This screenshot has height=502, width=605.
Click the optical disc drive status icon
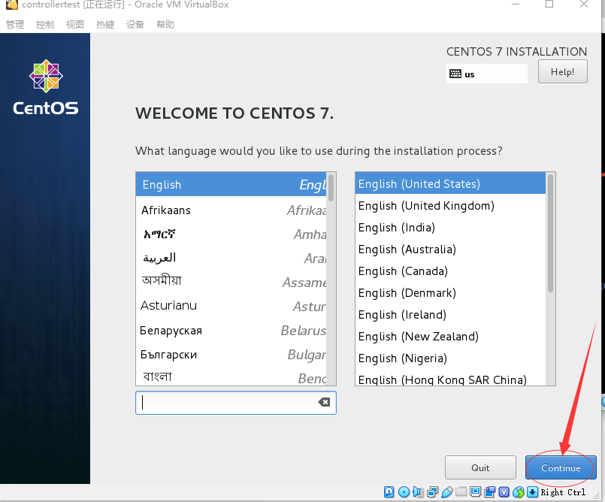coord(404,492)
